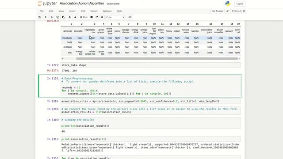Open the File menu
The height and width of the screenshot is (159, 283).
pos(42,11)
